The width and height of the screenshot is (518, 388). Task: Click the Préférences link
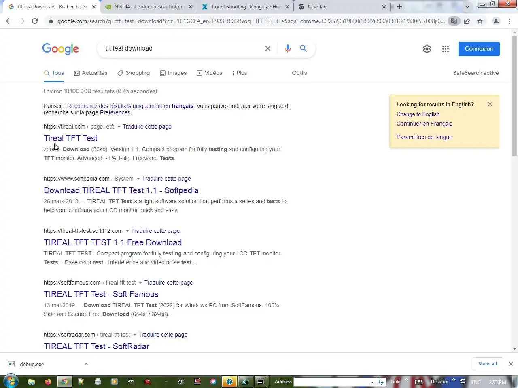115,113
